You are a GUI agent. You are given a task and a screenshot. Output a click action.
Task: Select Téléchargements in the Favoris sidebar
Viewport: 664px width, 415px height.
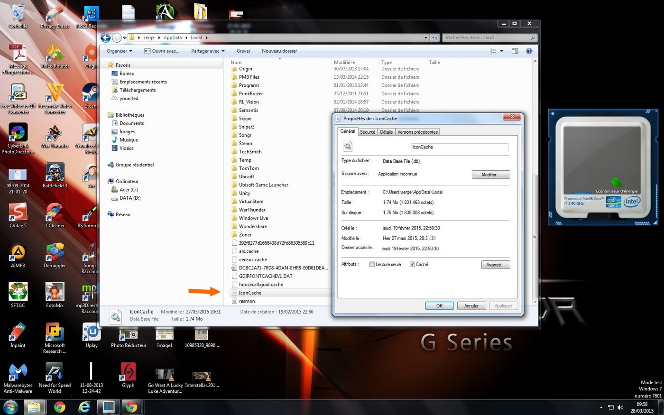138,90
